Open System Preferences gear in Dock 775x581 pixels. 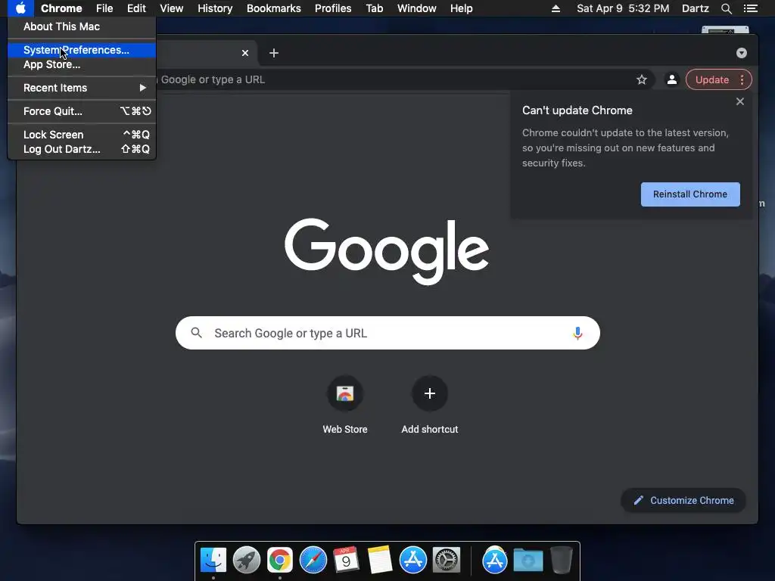tap(447, 561)
